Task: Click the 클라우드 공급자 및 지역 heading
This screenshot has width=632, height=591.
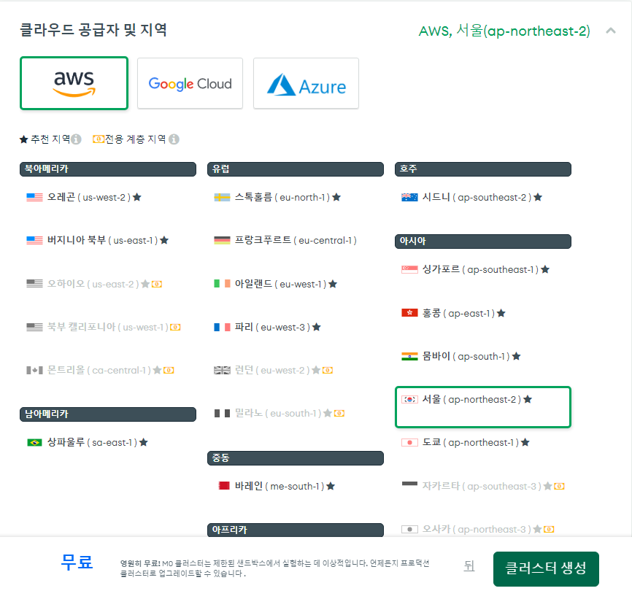Action: tap(93, 29)
